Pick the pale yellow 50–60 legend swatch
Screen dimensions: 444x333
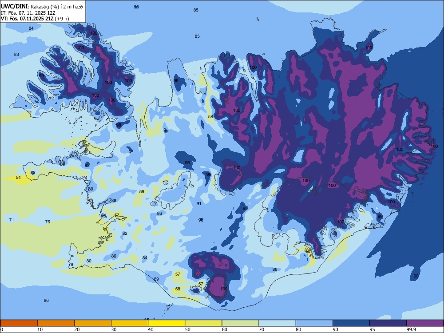(x=204, y=323)
